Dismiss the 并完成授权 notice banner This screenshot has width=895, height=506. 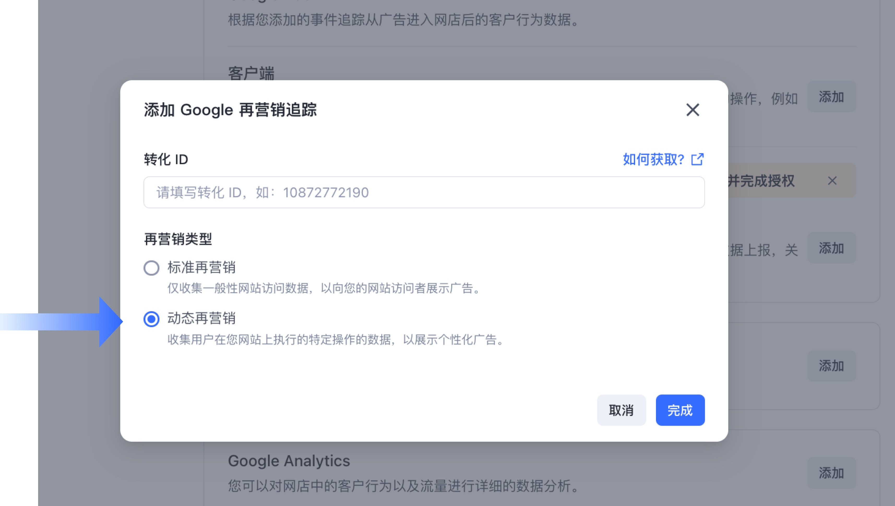(x=832, y=181)
